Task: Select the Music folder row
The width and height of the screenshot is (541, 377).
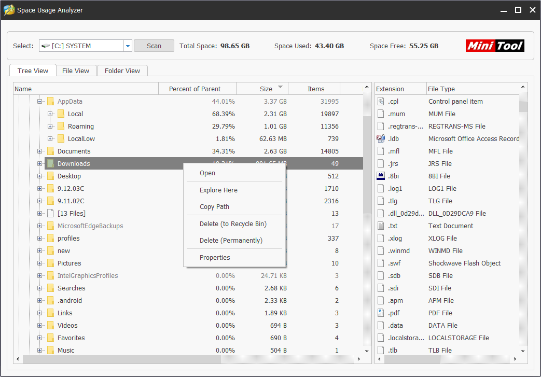Action: [66, 350]
